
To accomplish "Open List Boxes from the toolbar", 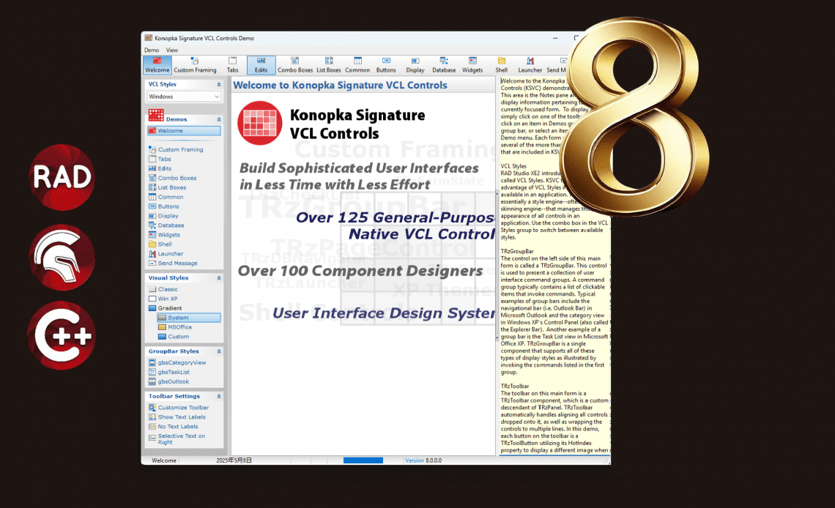I will coord(329,65).
